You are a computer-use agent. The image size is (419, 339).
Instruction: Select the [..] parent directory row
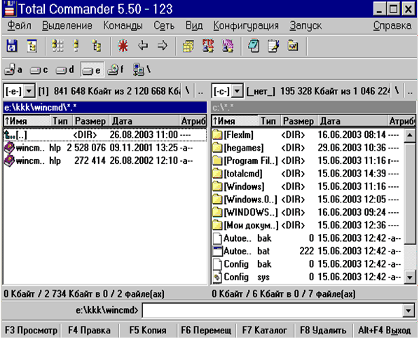(105, 134)
